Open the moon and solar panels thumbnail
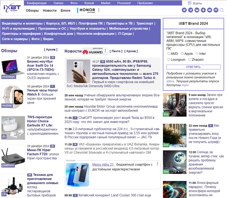This screenshot has width=227, height=198. pyautogui.click(x=175, y=162)
